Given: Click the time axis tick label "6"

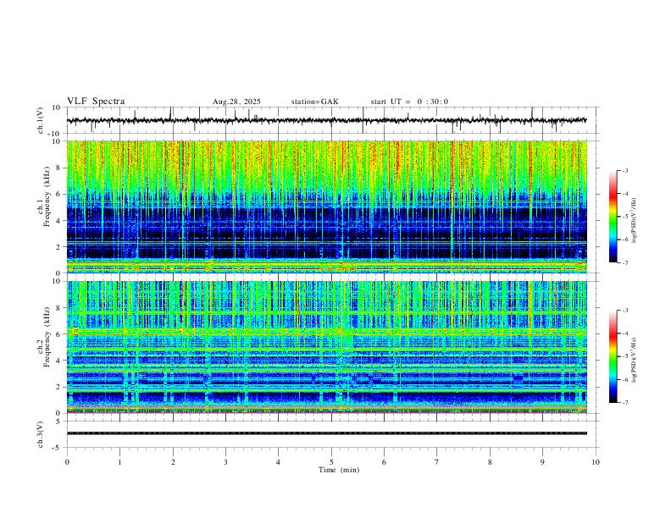Looking at the screenshot, I should [384, 462].
